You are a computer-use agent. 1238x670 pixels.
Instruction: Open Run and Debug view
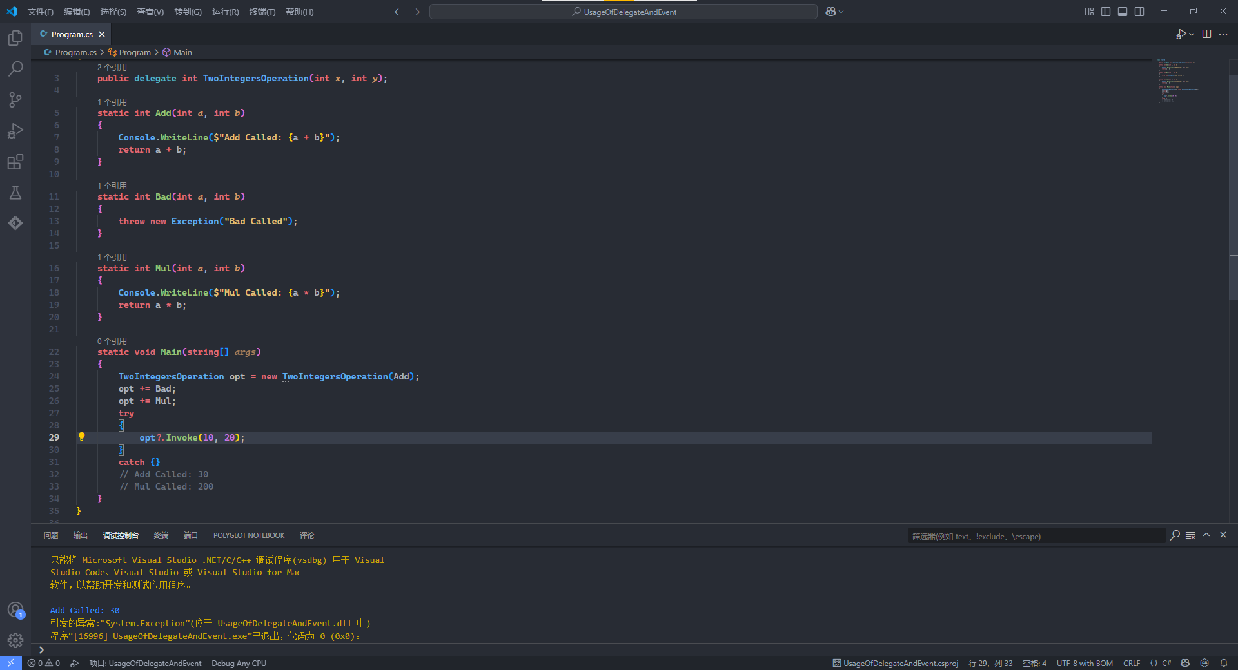(15, 131)
